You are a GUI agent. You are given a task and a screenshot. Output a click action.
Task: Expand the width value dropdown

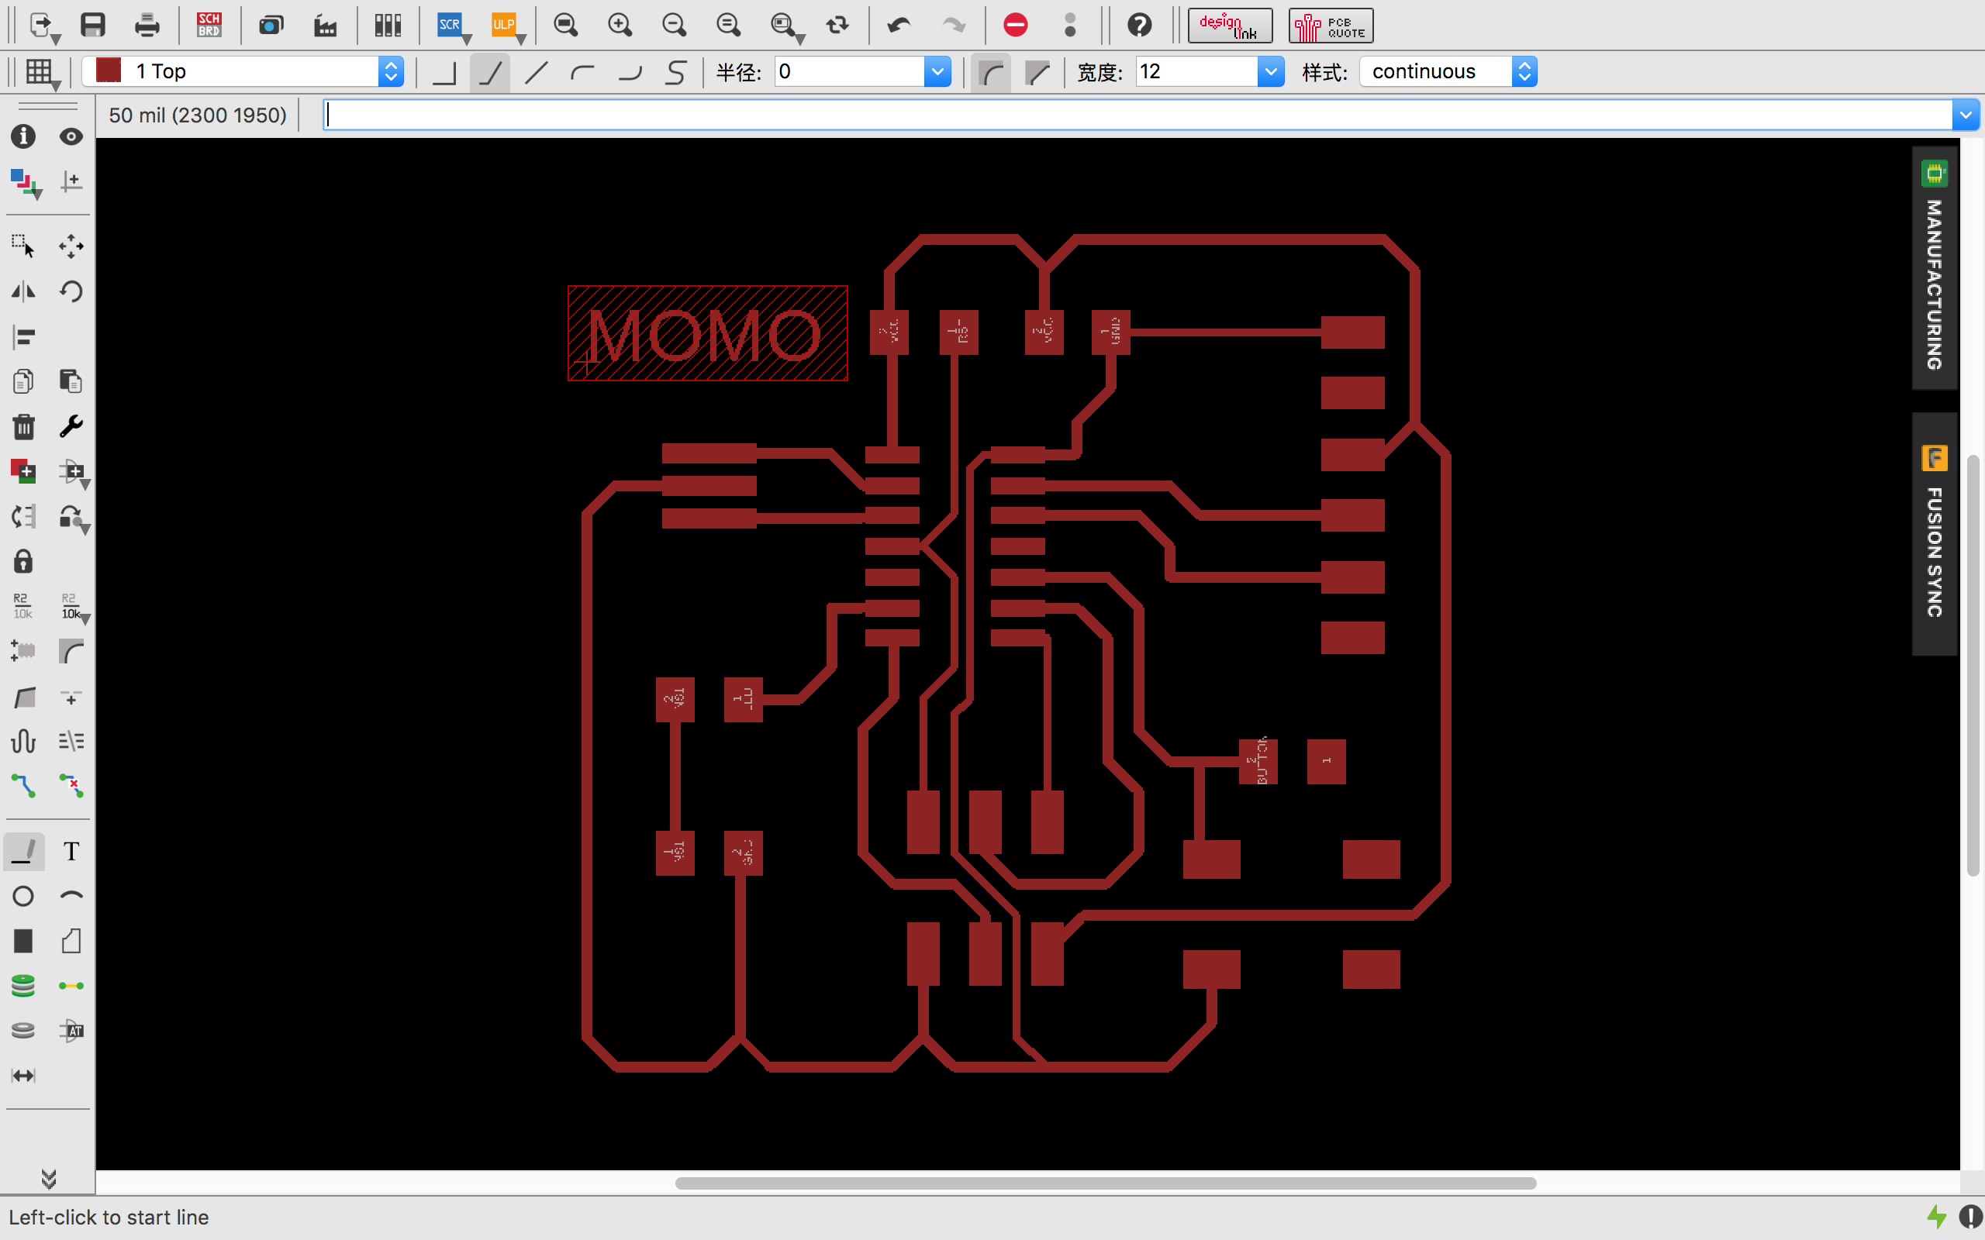1271,72
